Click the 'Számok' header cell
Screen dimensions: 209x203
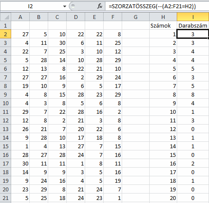coord(163,25)
